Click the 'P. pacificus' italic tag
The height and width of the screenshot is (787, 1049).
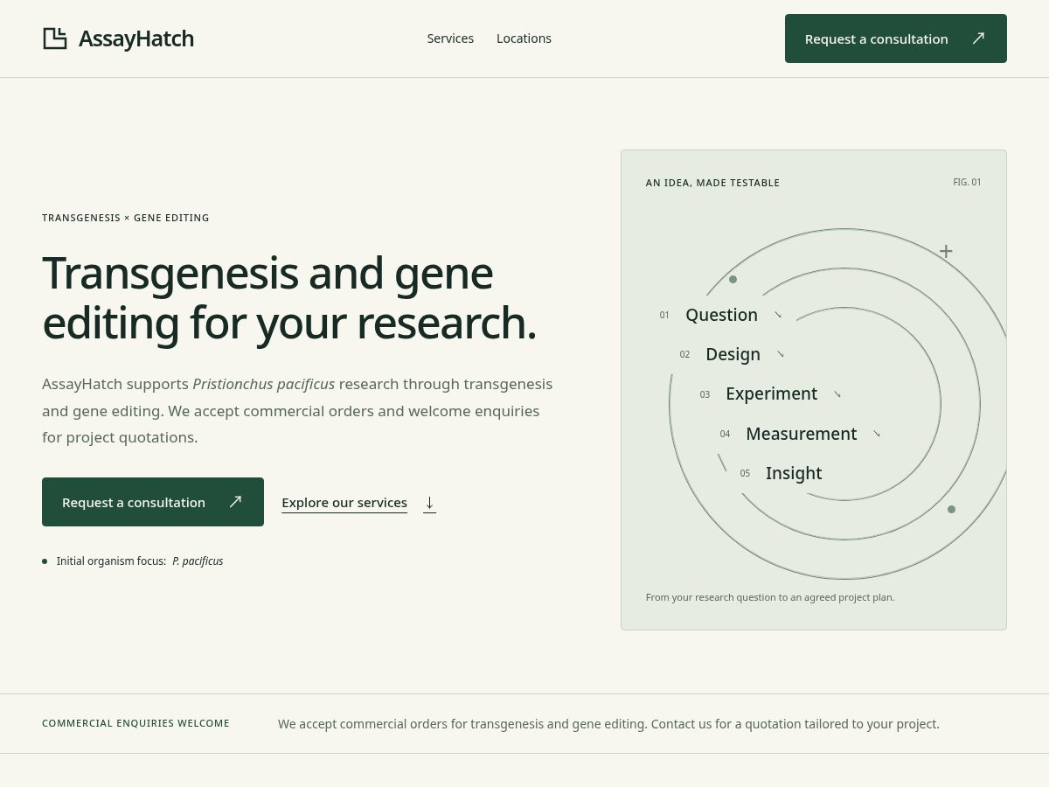point(198,561)
